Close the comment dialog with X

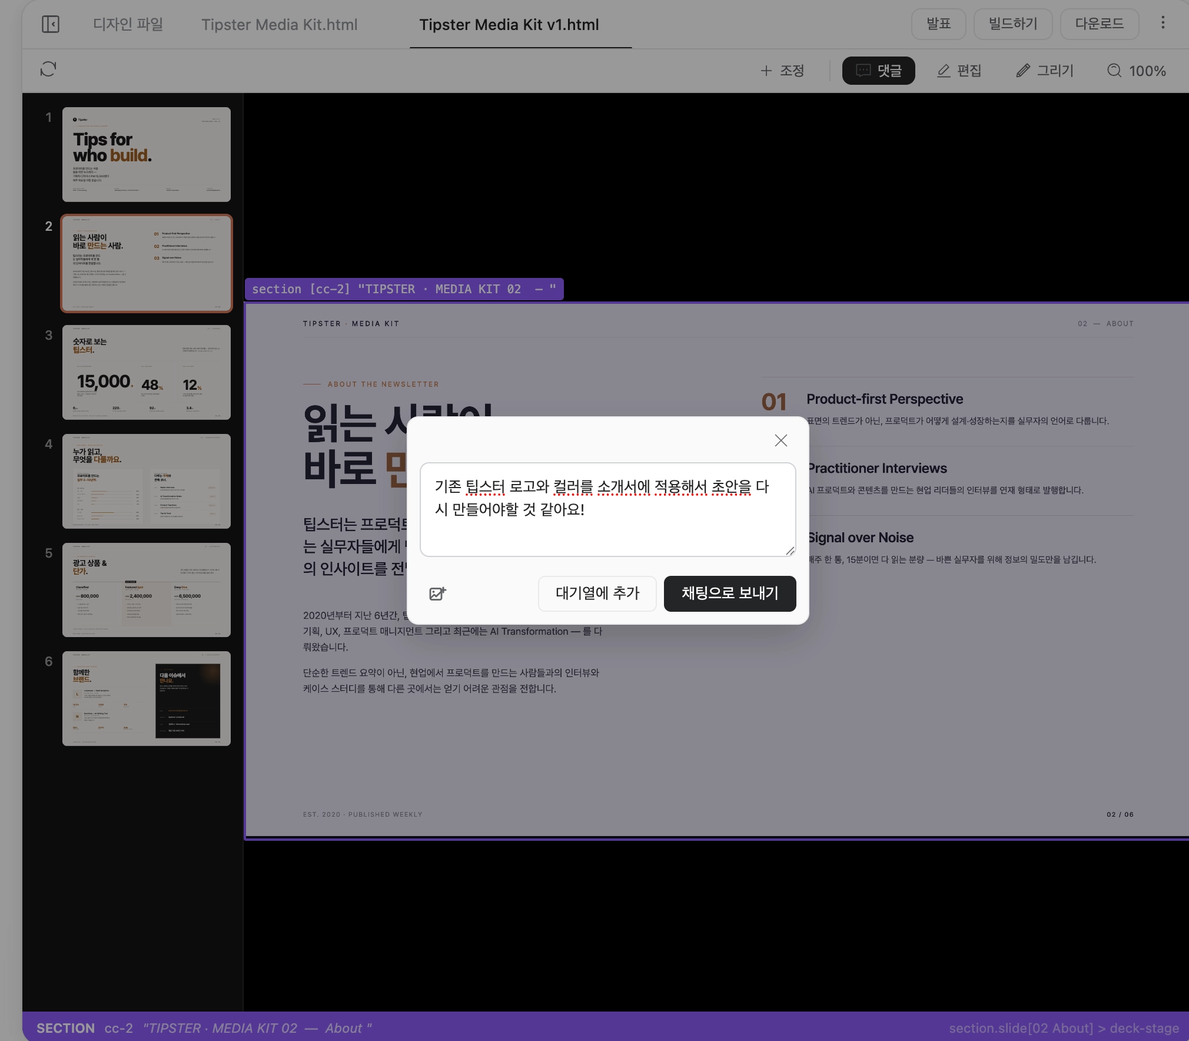781,440
